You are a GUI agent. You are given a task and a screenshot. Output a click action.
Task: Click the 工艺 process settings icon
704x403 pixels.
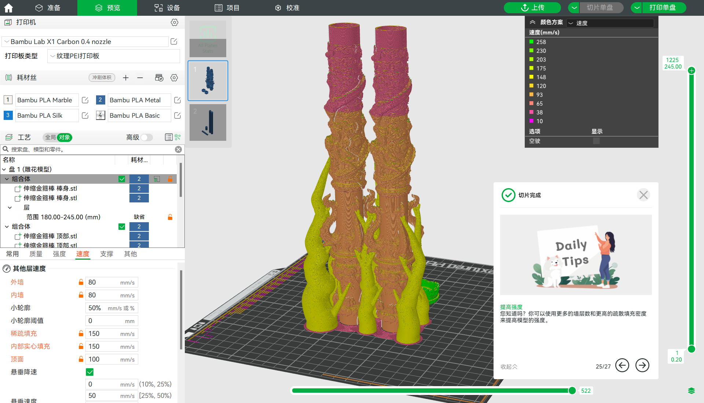click(8, 138)
